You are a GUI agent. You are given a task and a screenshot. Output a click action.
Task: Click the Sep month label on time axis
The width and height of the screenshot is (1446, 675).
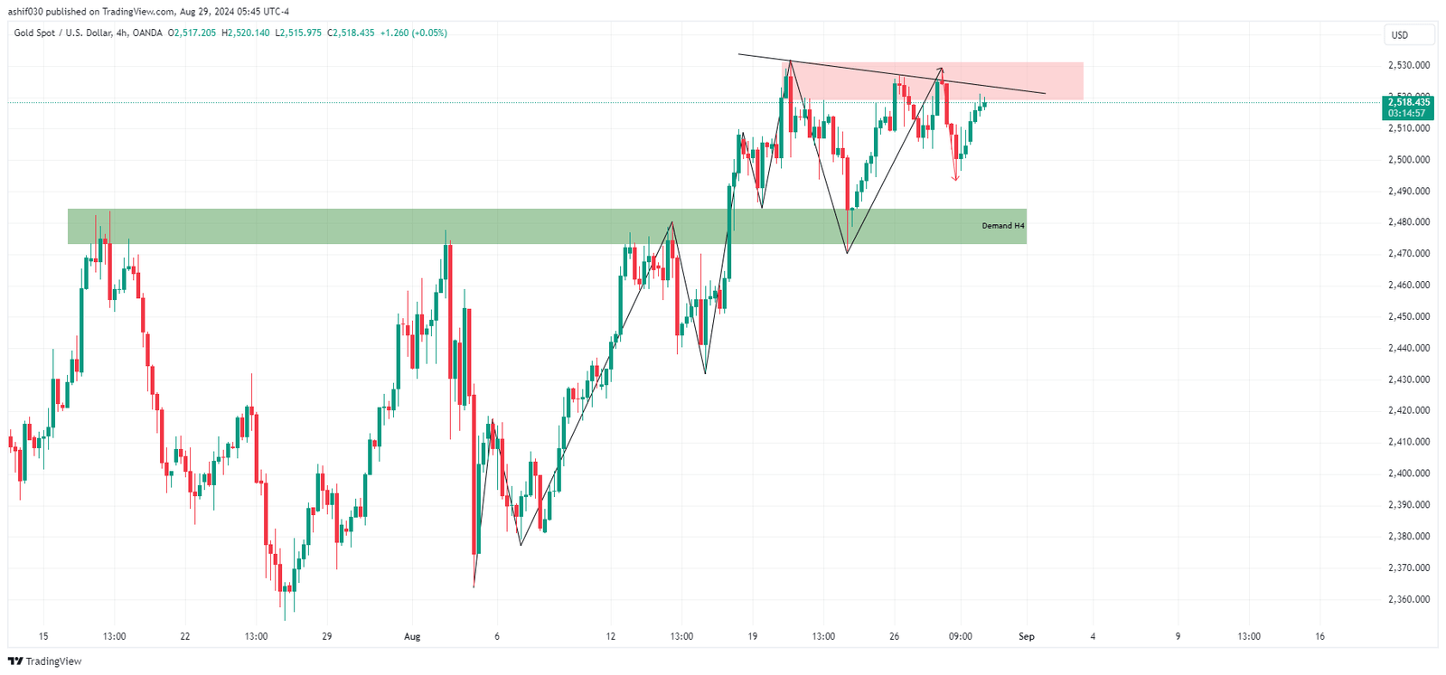tap(1027, 637)
